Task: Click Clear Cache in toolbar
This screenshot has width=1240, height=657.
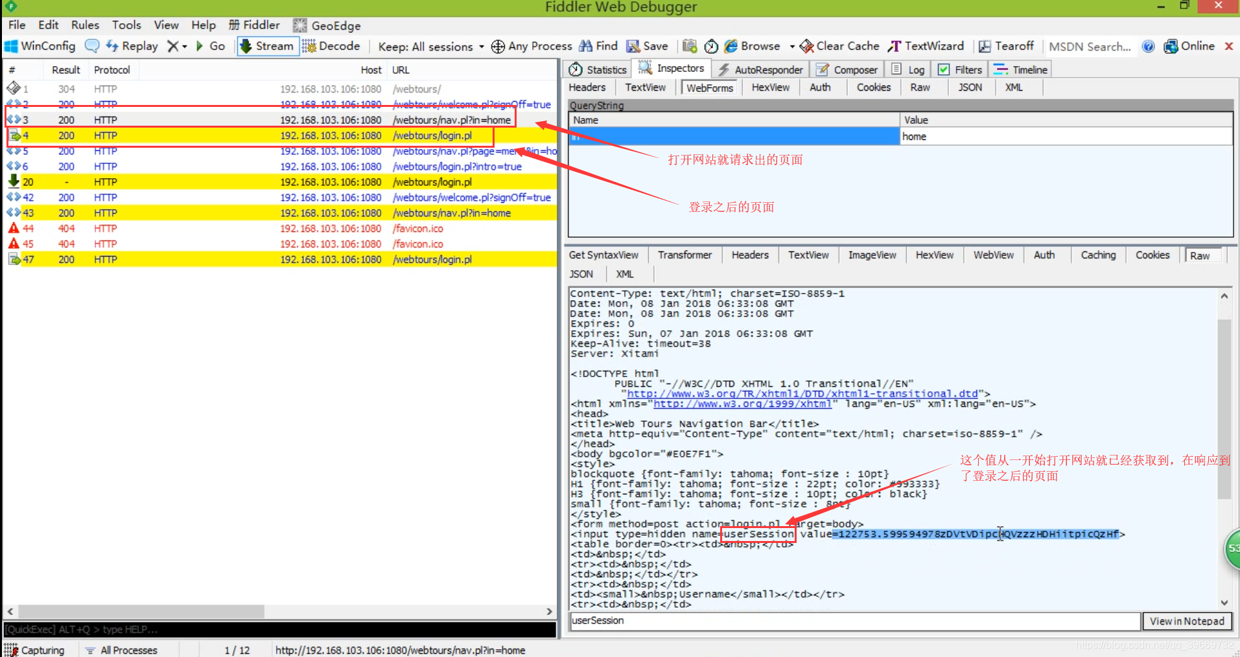Action: [840, 46]
